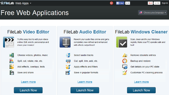Click 'Apply effects and filters' text
The height and width of the screenshot is (95, 169).
click(86, 67)
